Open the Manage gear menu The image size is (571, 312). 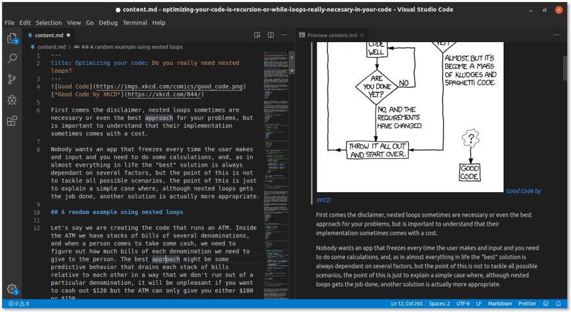tap(12, 289)
